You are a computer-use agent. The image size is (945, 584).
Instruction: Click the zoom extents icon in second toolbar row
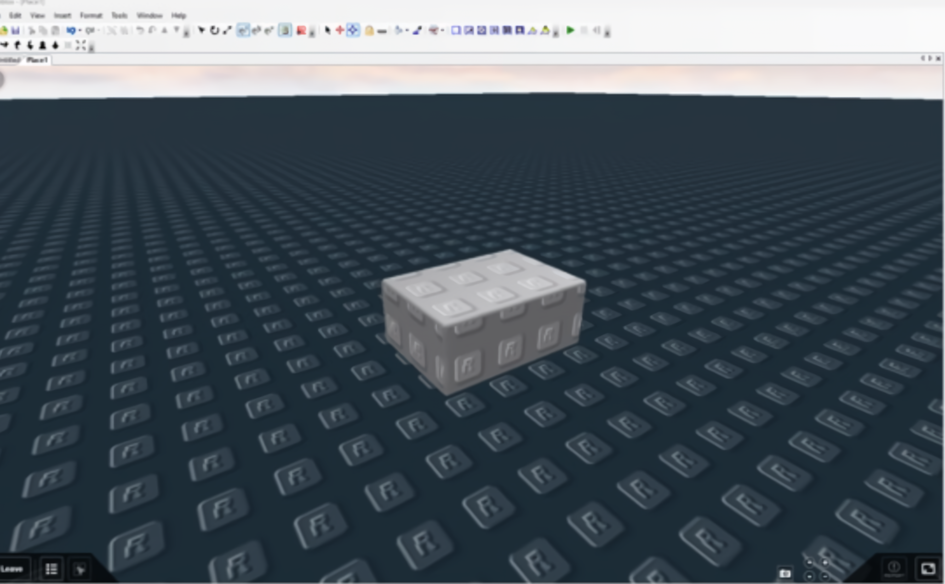click(x=80, y=46)
